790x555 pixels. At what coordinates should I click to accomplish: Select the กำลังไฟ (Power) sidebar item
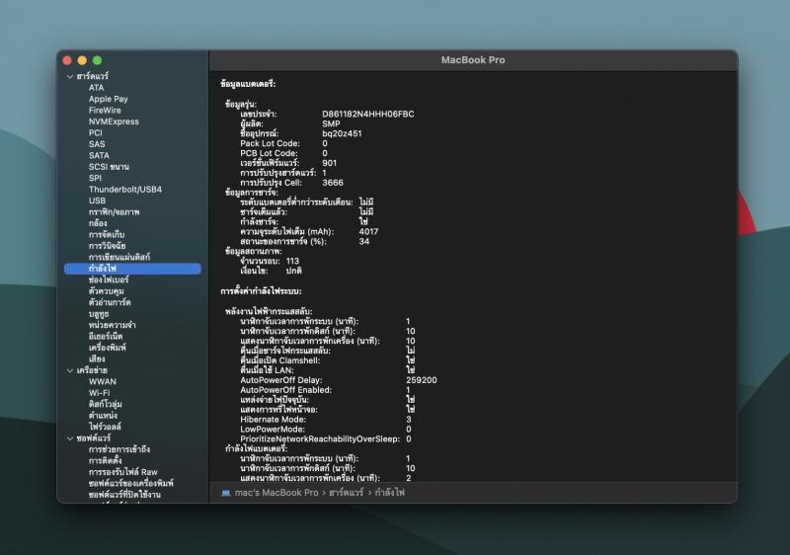click(x=103, y=269)
